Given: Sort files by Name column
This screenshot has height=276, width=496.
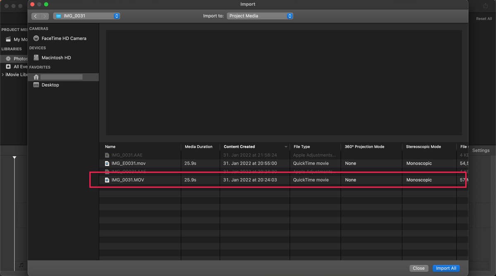Looking at the screenshot, I should coord(110,147).
